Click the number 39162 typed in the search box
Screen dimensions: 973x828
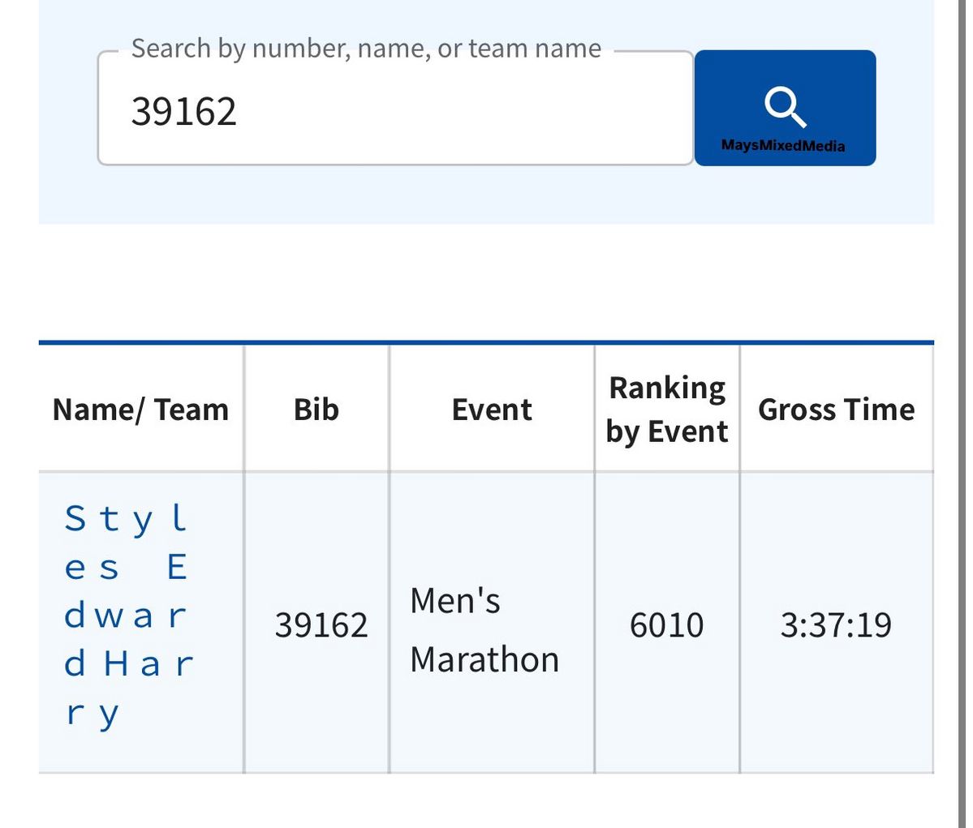[184, 111]
